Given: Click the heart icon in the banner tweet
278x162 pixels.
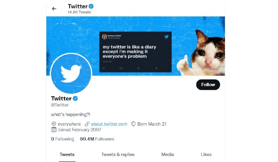Looking at the screenshot, I should point(138,68).
